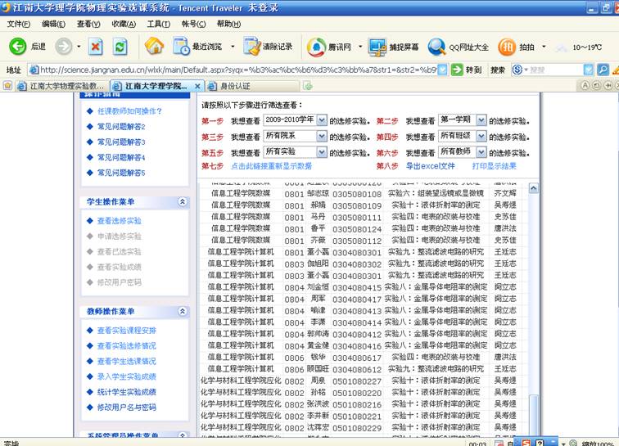The image size is (619, 446).
Task: Switch to the 身份认证 tab
Action: tap(252, 86)
